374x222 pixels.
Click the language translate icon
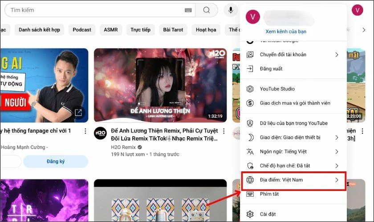[250, 151]
